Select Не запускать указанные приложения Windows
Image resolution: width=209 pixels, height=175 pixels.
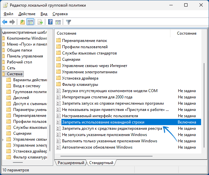(104, 135)
